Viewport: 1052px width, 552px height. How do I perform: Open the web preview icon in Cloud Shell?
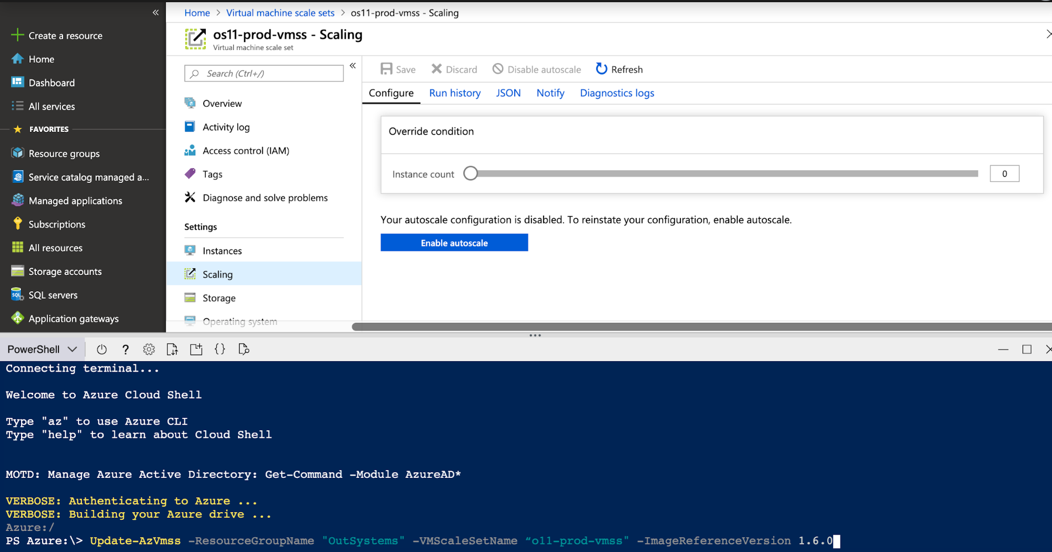click(243, 349)
